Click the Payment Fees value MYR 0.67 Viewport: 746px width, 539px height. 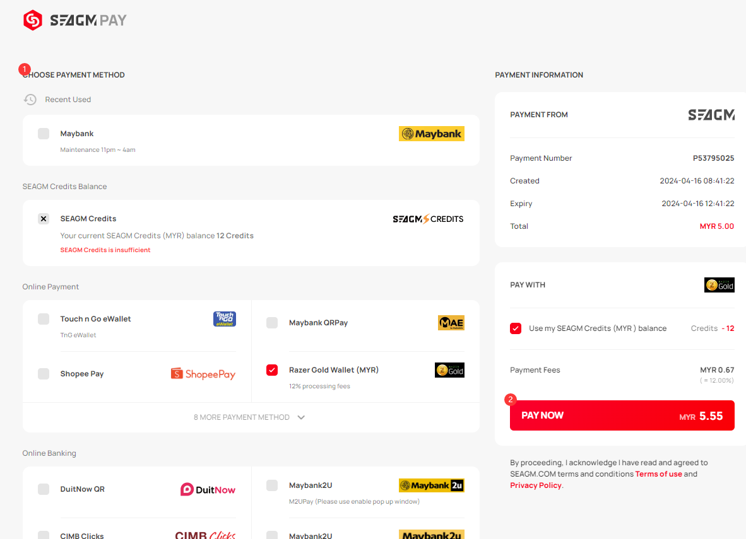[717, 370]
